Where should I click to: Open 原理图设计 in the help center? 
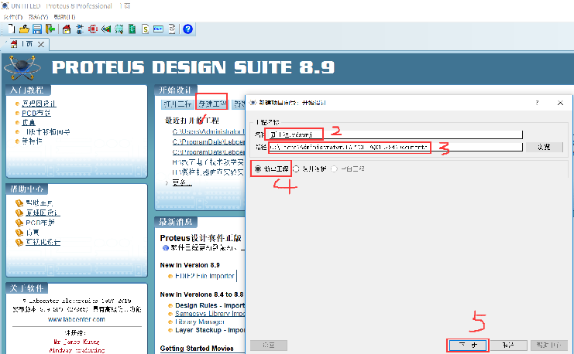[43, 213]
